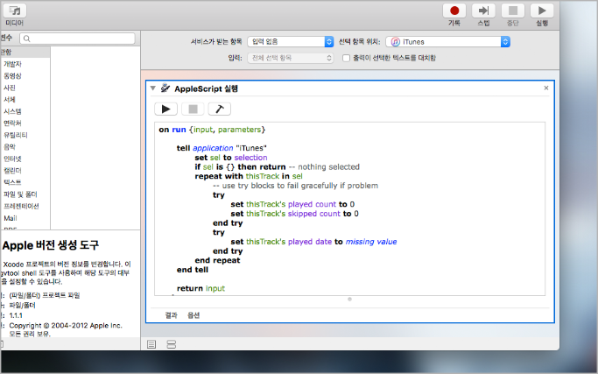Select the Mail category

click(11, 218)
